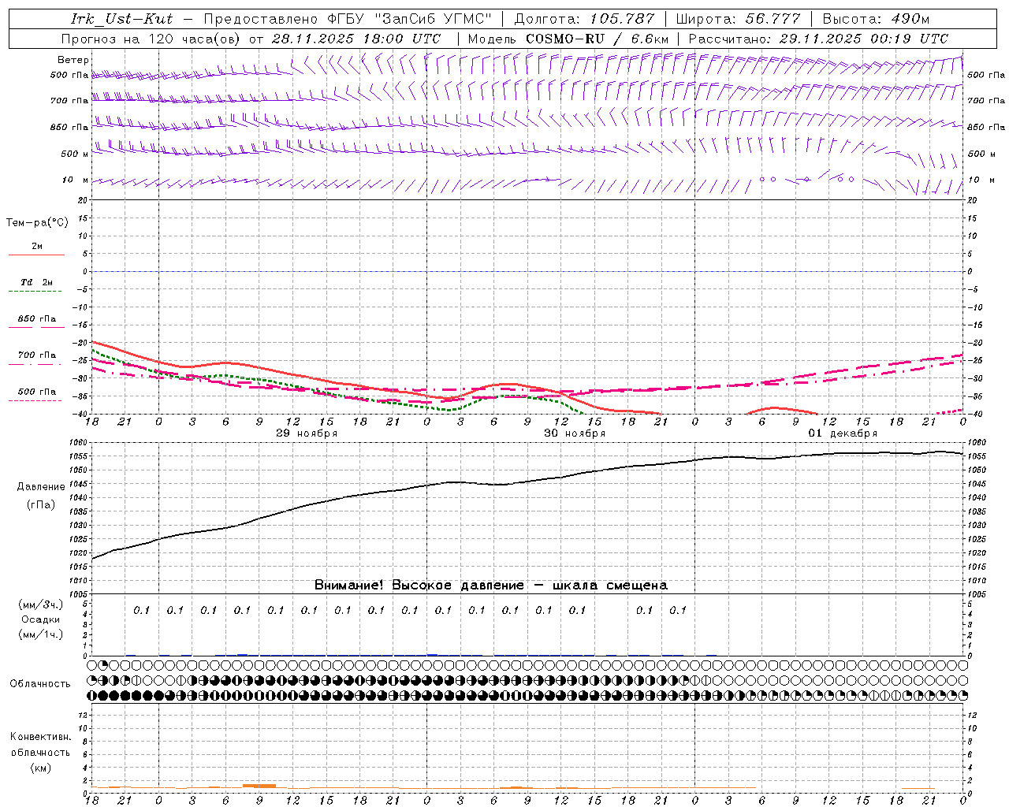Click the '10 м' wind level label on left

tap(76, 180)
